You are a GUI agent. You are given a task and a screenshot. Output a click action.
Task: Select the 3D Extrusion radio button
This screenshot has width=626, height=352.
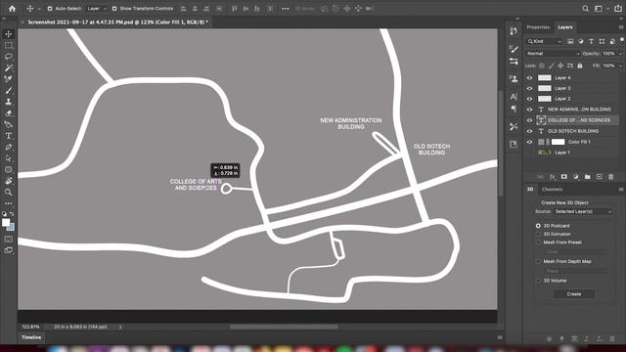pyautogui.click(x=538, y=235)
